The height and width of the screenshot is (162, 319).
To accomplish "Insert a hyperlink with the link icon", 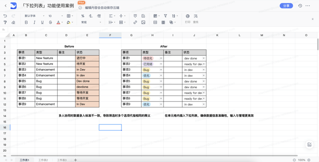I will tap(135, 23).
